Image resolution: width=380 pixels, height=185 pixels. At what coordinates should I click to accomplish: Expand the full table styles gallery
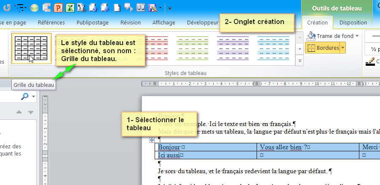click(300, 61)
